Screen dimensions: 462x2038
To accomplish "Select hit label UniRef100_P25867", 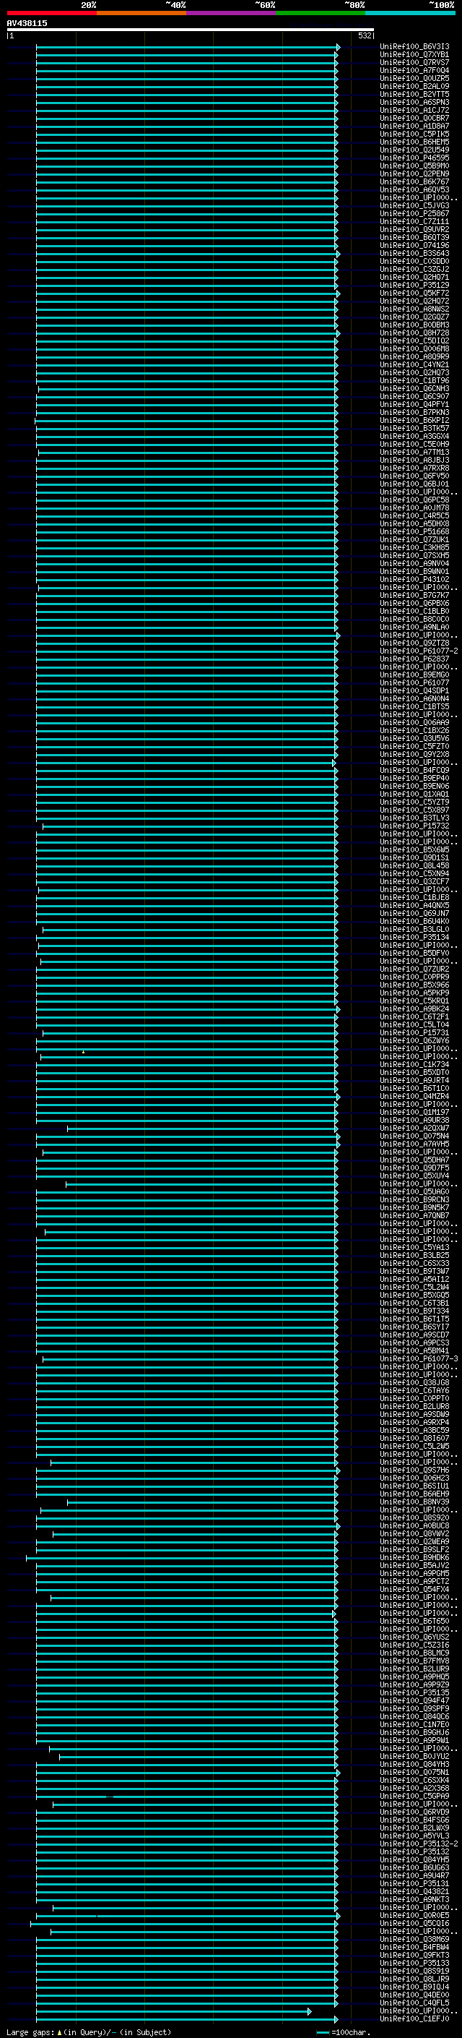I will tap(414, 213).
